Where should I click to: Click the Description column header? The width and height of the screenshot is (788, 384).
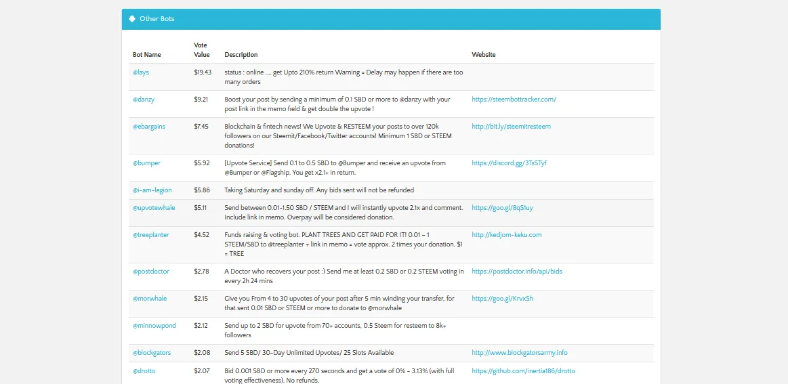click(241, 55)
